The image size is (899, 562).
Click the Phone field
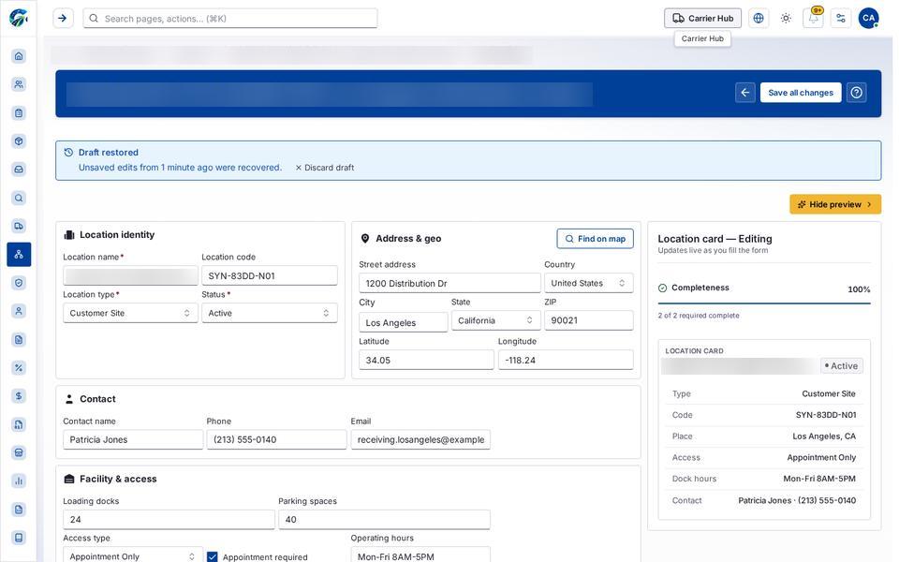coord(277,440)
